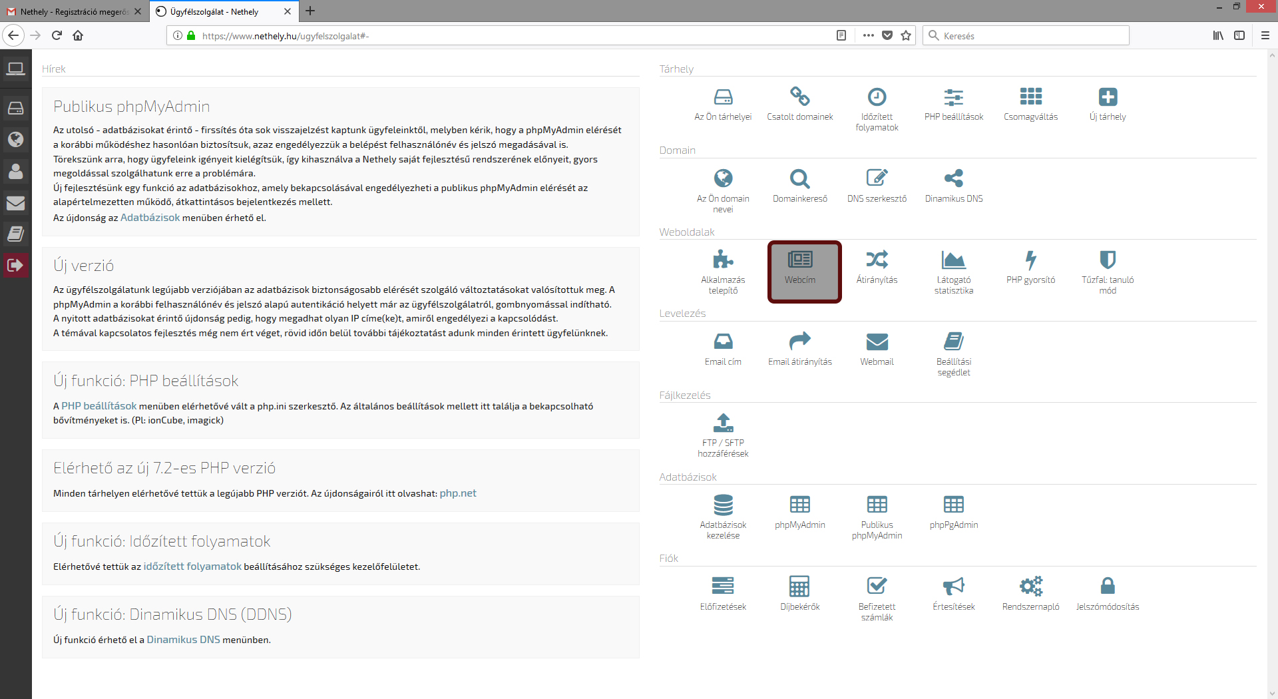This screenshot has width=1278, height=699.
Task: Open the Webmail envelope icon
Action: 877,342
